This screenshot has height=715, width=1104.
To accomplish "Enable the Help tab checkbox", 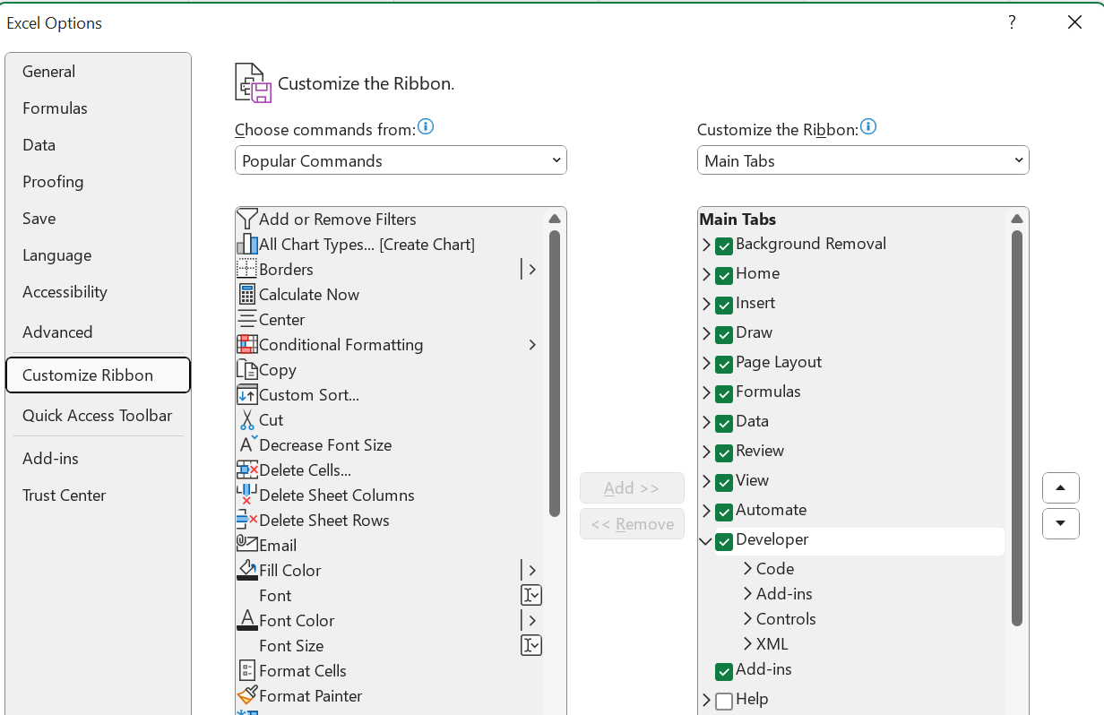I will [724, 701].
